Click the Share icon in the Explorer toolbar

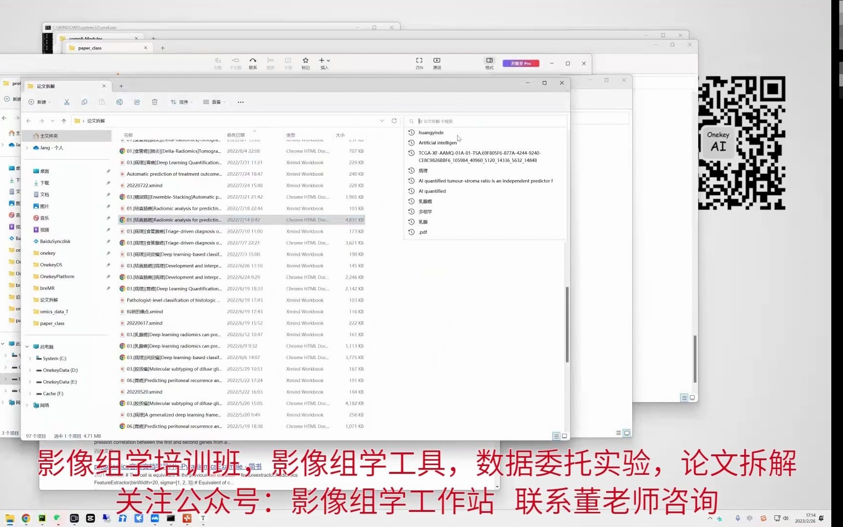137,102
